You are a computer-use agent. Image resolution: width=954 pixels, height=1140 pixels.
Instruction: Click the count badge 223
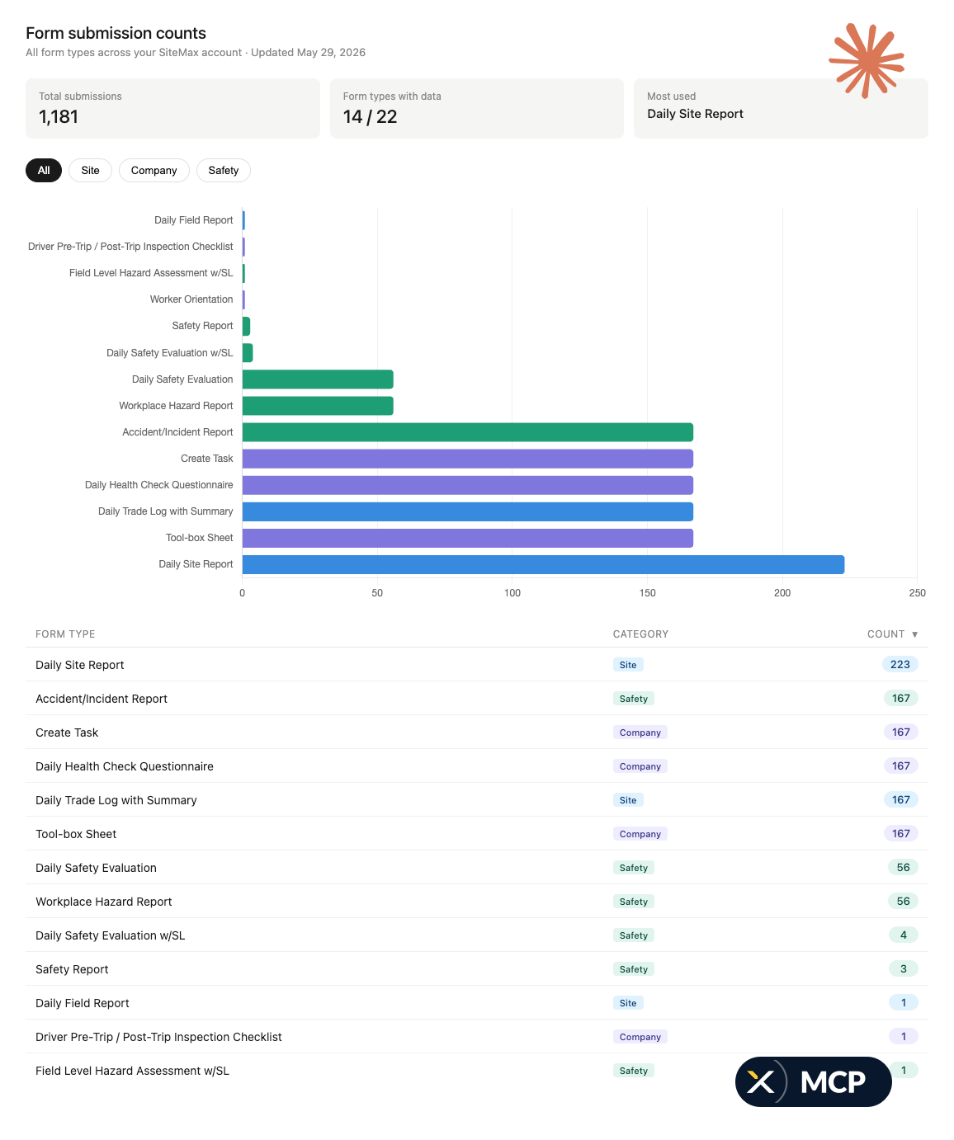point(900,664)
